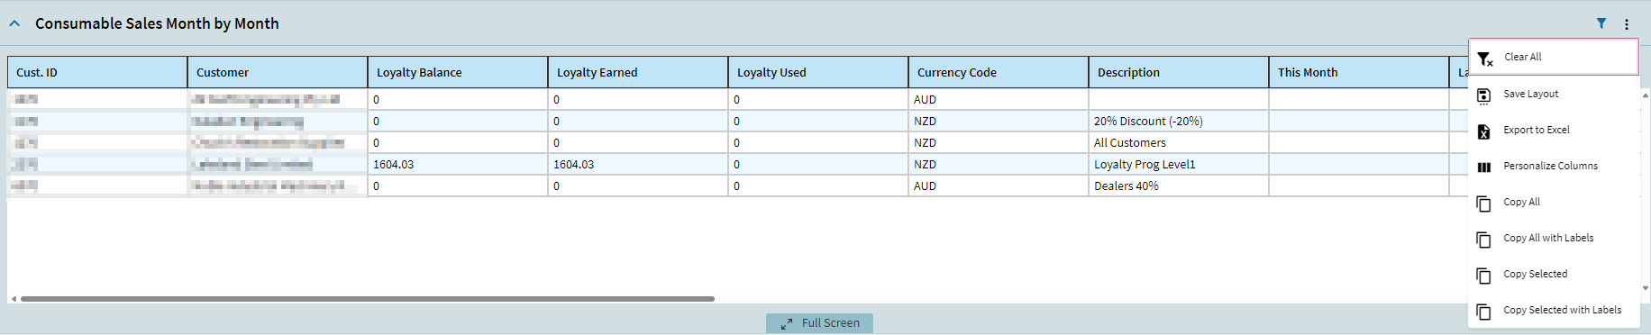Choose Personalize Columns menu entry

1554,166
